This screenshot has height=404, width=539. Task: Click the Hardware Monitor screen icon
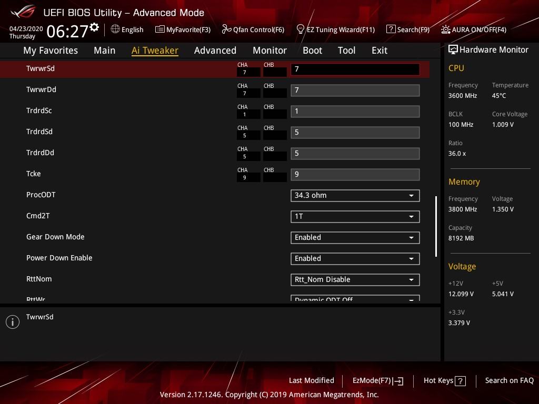453,49
